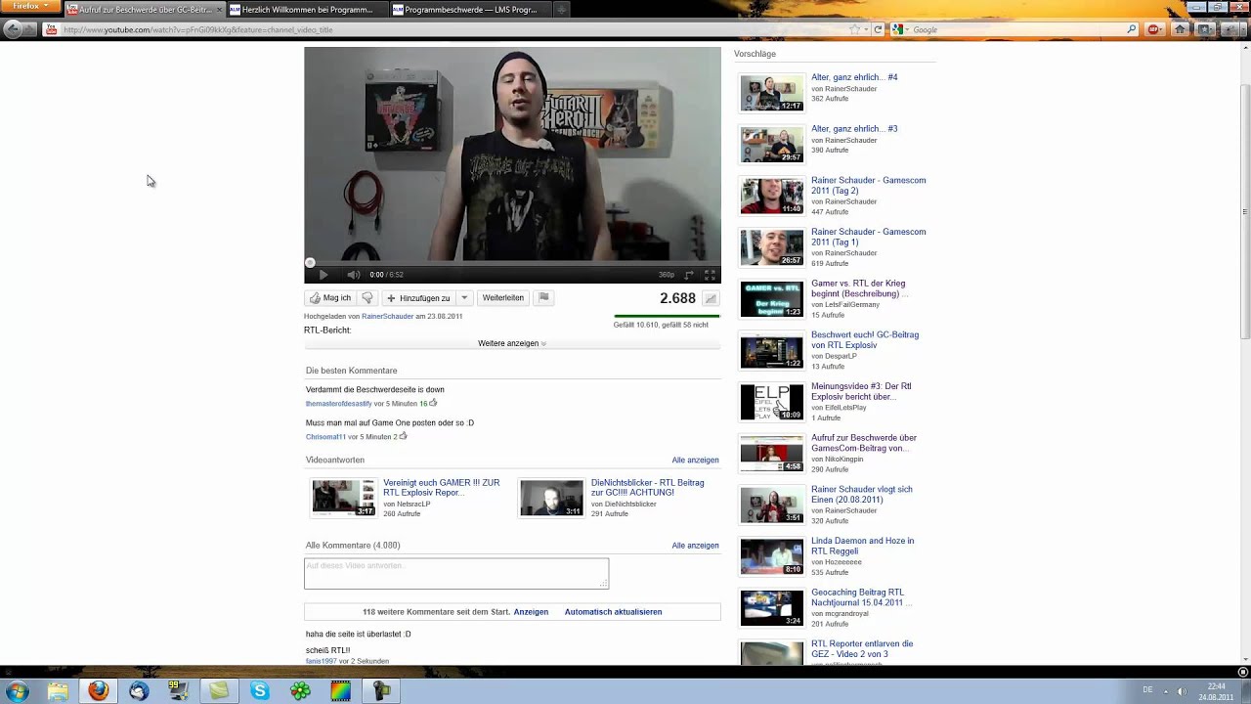Open suggestion Alter, ganz ehrlich... #4

coord(854,77)
